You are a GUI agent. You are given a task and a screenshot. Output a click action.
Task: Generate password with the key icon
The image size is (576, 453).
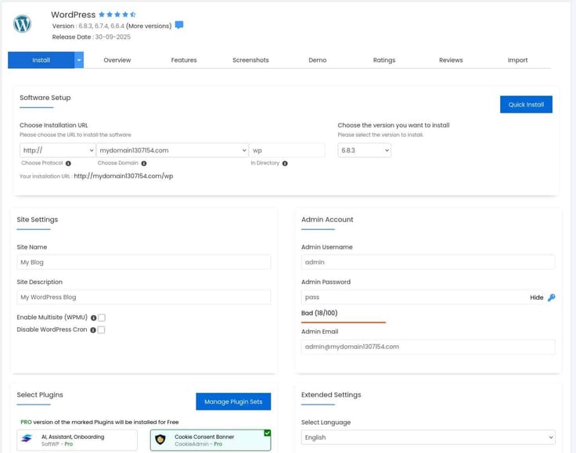point(552,298)
